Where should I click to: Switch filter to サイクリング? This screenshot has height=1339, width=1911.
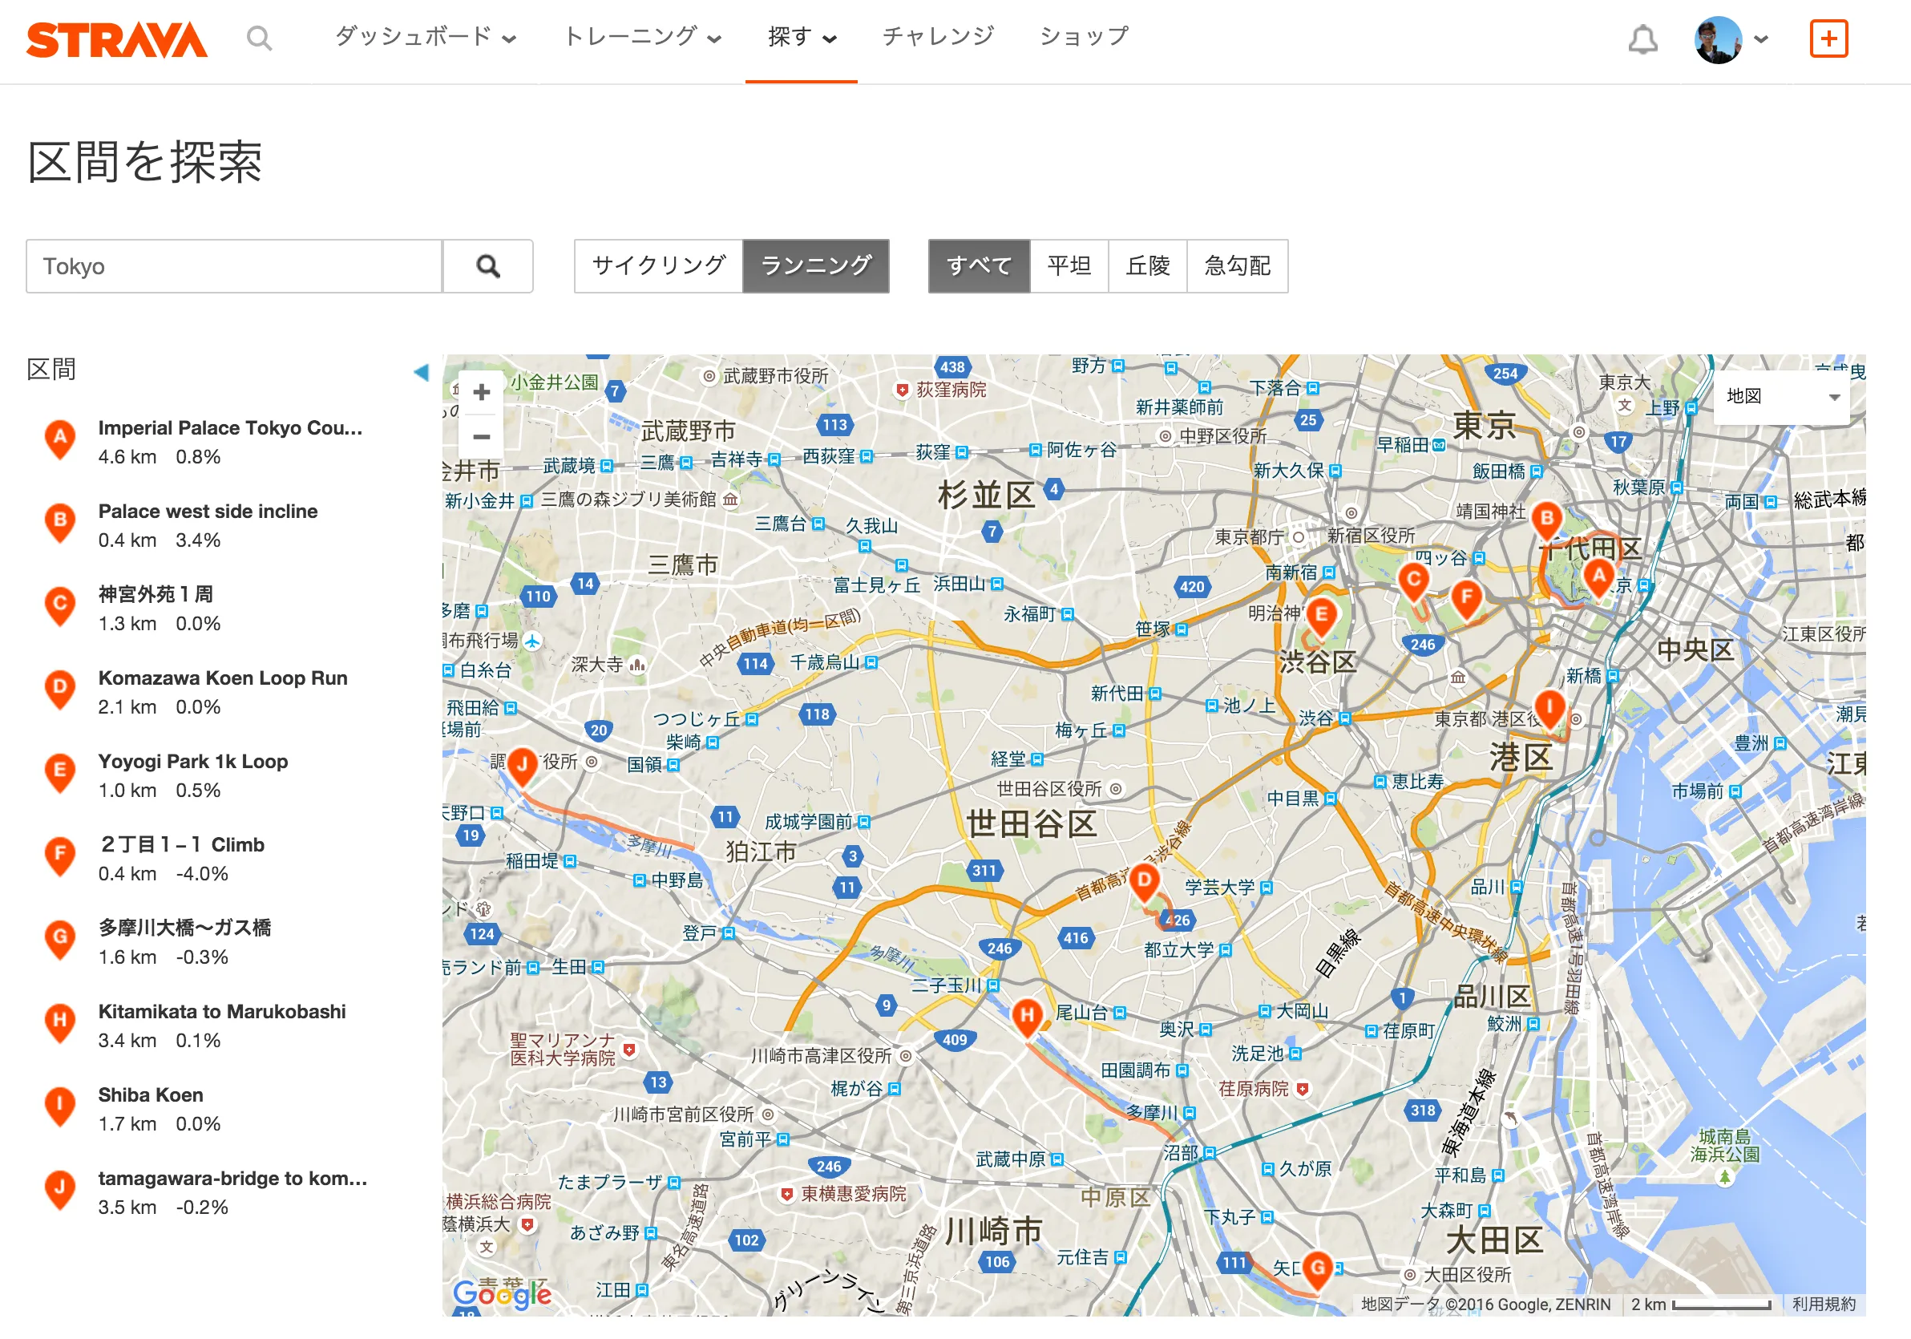click(657, 266)
